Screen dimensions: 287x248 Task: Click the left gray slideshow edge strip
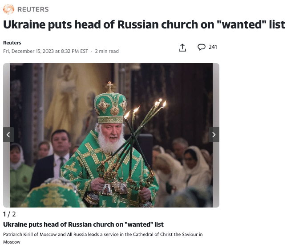[x=6, y=135]
